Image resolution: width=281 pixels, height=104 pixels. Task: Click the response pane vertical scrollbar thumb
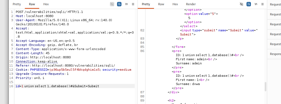[x=266, y=87]
